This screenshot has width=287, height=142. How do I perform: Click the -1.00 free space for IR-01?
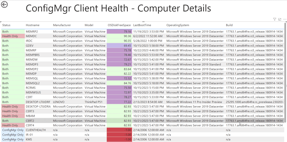119,135
